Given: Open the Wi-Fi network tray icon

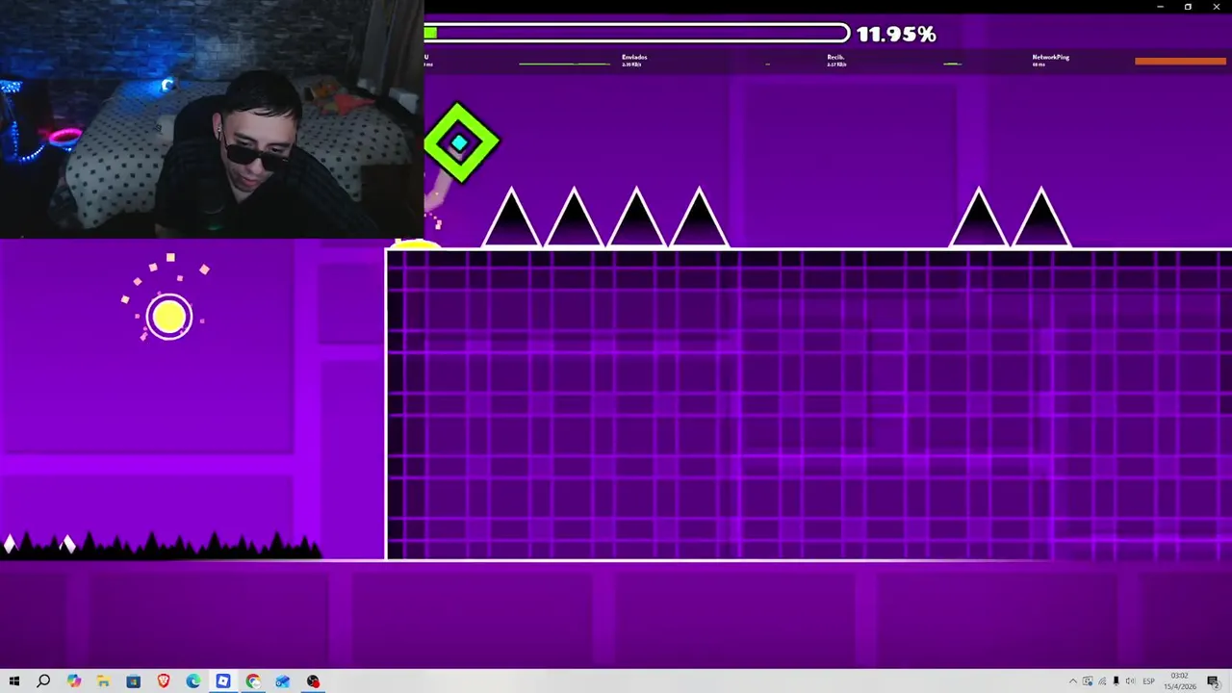Looking at the screenshot, I should (x=1102, y=681).
